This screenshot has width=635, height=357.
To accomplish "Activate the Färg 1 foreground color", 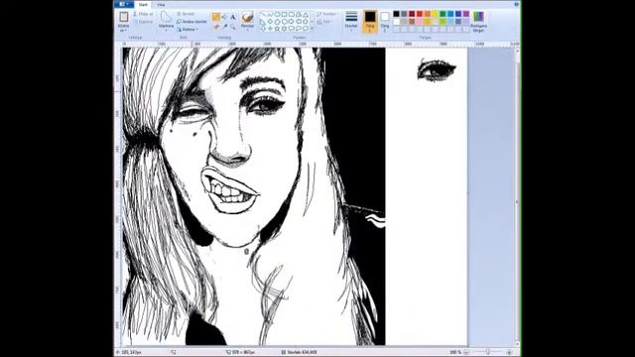I will (370, 21).
